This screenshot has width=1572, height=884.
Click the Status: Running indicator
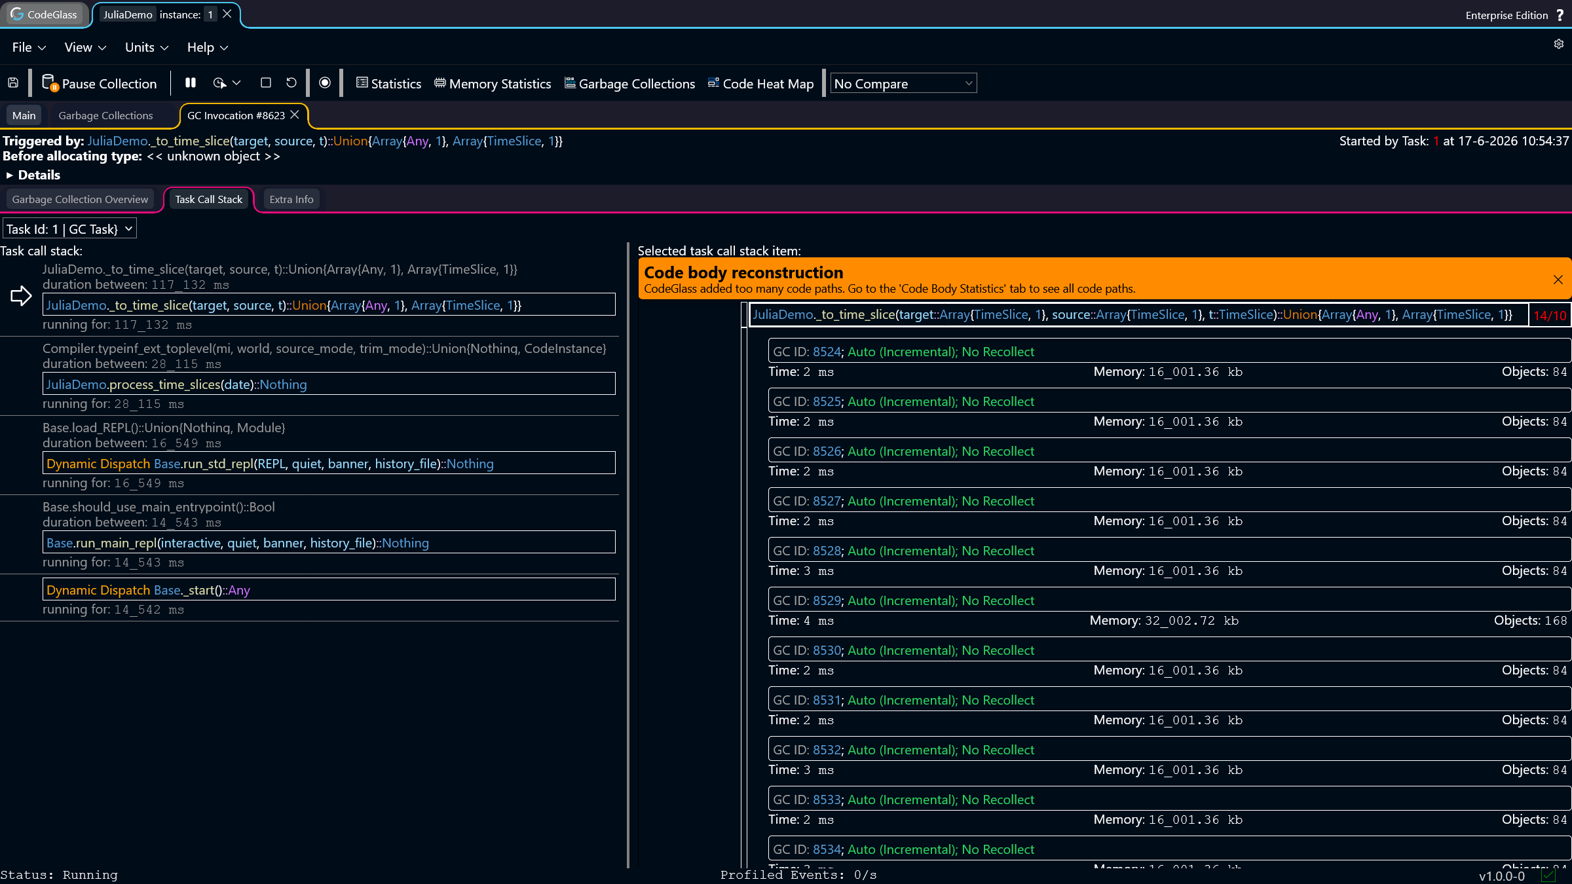(59, 875)
